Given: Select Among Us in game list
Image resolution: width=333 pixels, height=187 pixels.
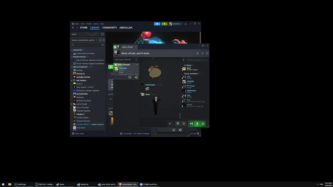Looking at the screenshot, I should [80, 74].
